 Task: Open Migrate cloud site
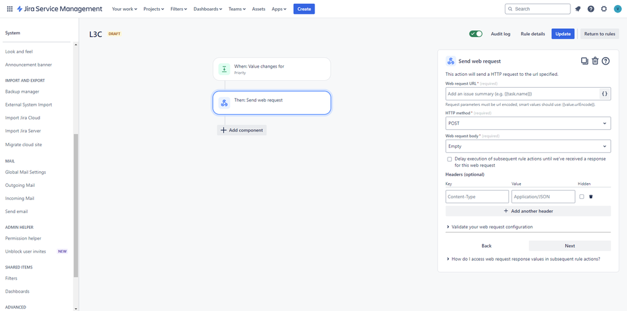pos(23,144)
